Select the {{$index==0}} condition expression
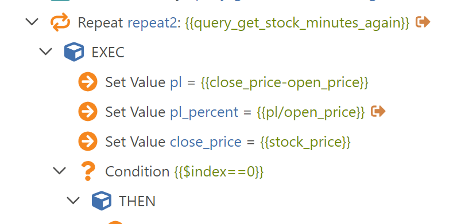 pos(219,172)
